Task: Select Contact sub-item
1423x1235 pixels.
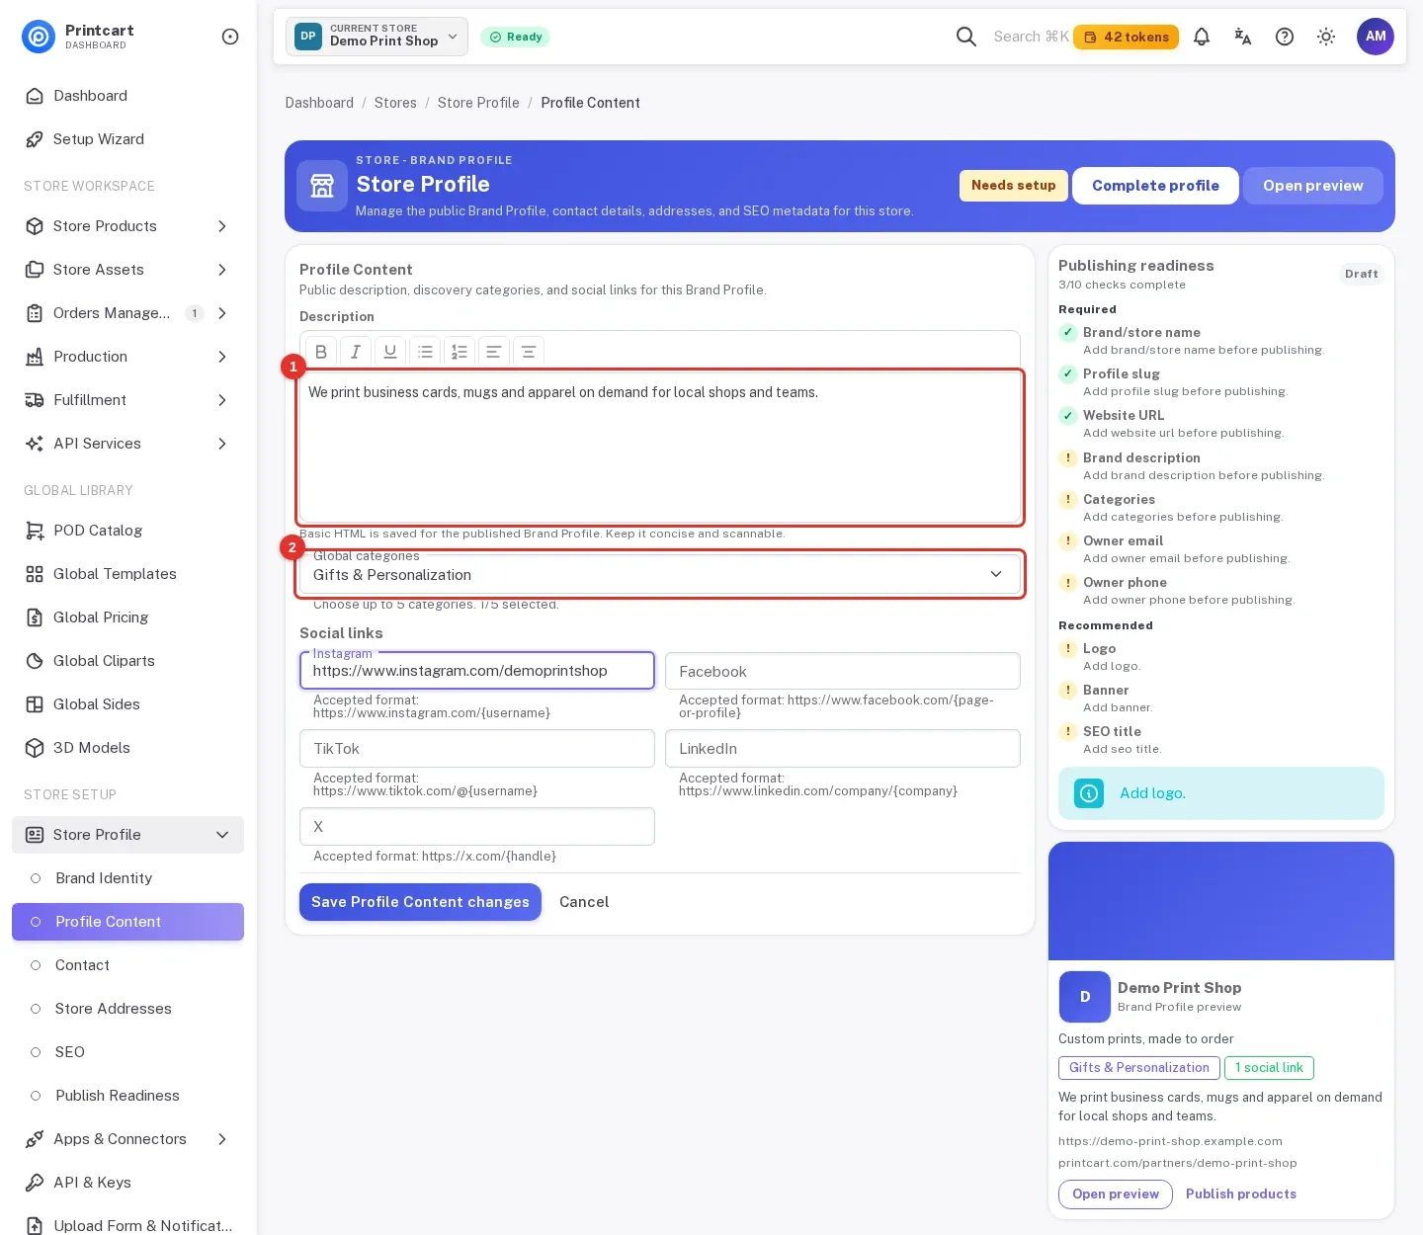Action: (x=128, y=965)
